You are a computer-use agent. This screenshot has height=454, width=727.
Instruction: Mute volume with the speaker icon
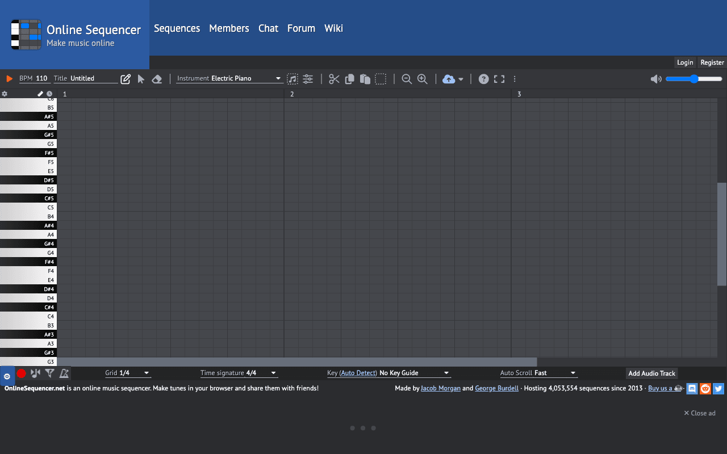656,79
